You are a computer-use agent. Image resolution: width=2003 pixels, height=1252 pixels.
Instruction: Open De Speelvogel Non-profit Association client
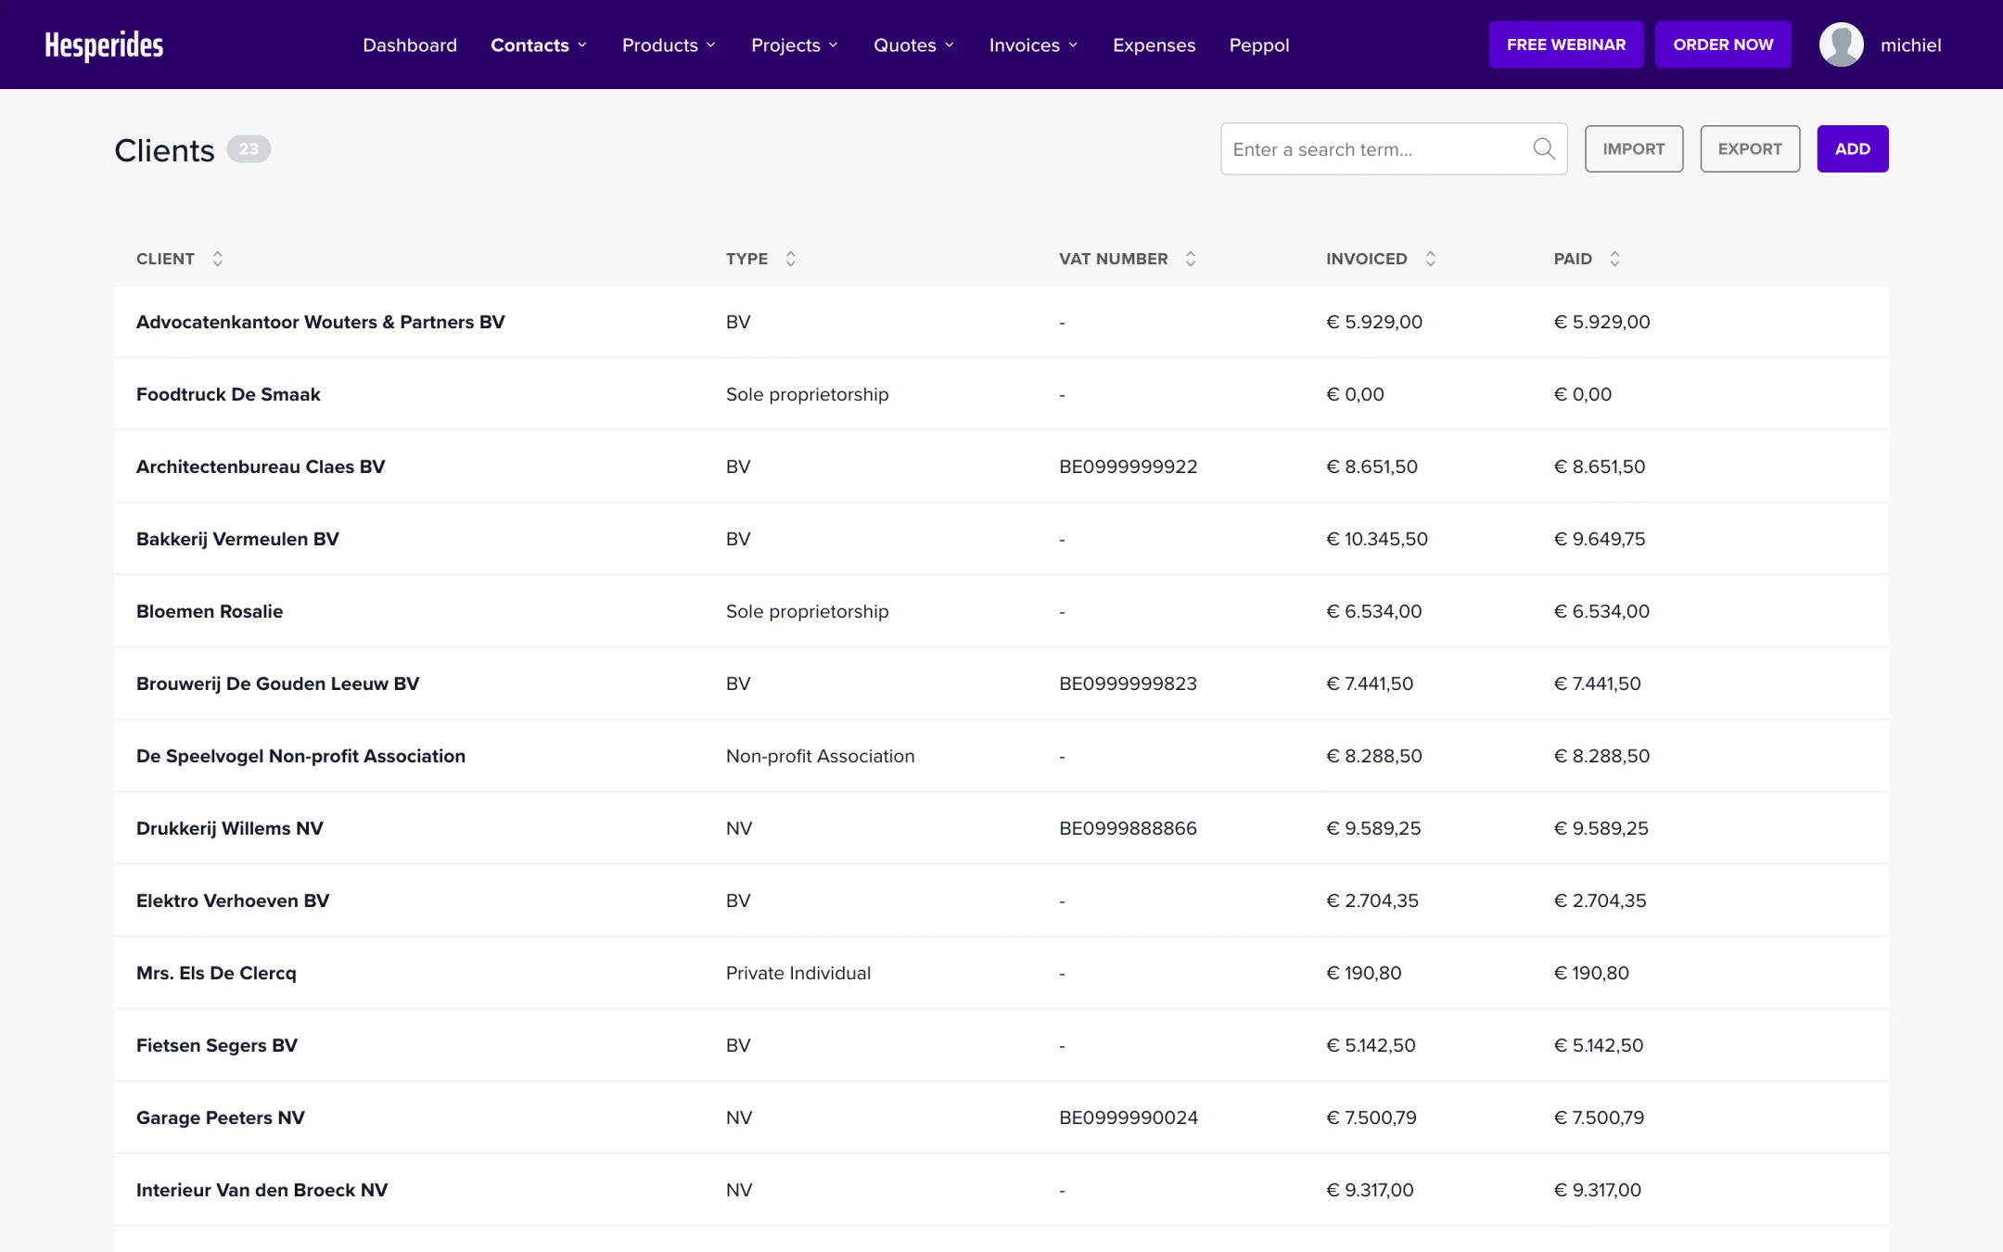[x=300, y=756]
